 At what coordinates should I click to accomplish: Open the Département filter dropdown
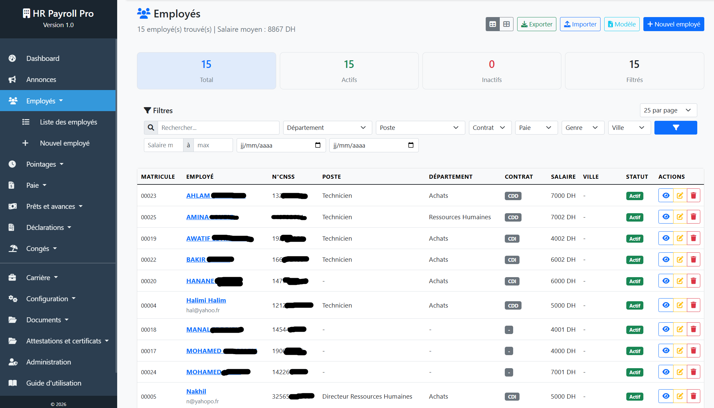pyautogui.click(x=327, y=128)
